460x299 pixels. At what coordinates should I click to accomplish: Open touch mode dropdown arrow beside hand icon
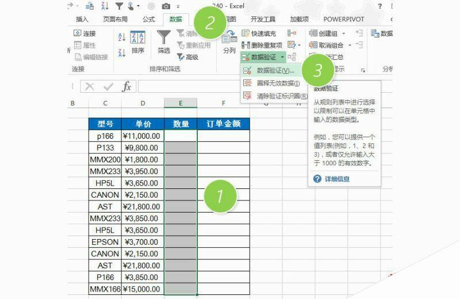coord(138,6)
